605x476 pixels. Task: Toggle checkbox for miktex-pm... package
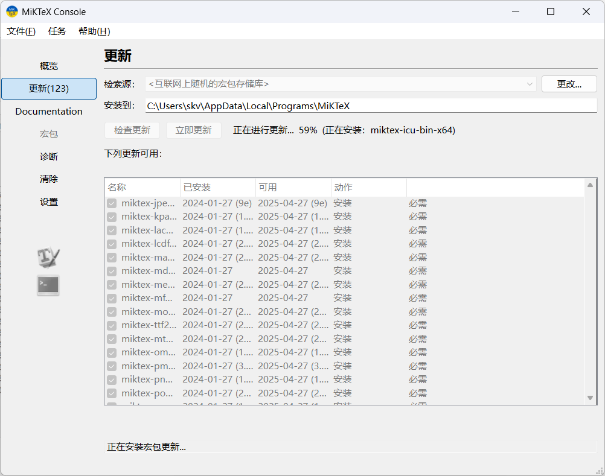coord(112,366)
